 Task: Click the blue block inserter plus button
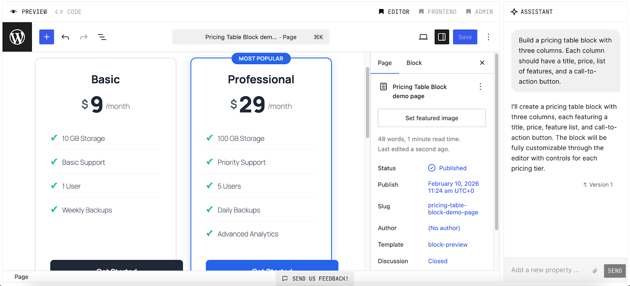tap(46, 37)
